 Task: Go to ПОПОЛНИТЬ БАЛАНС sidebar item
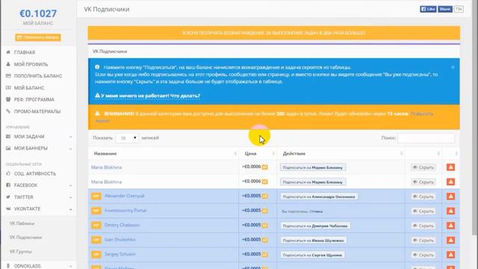(38, 76)
